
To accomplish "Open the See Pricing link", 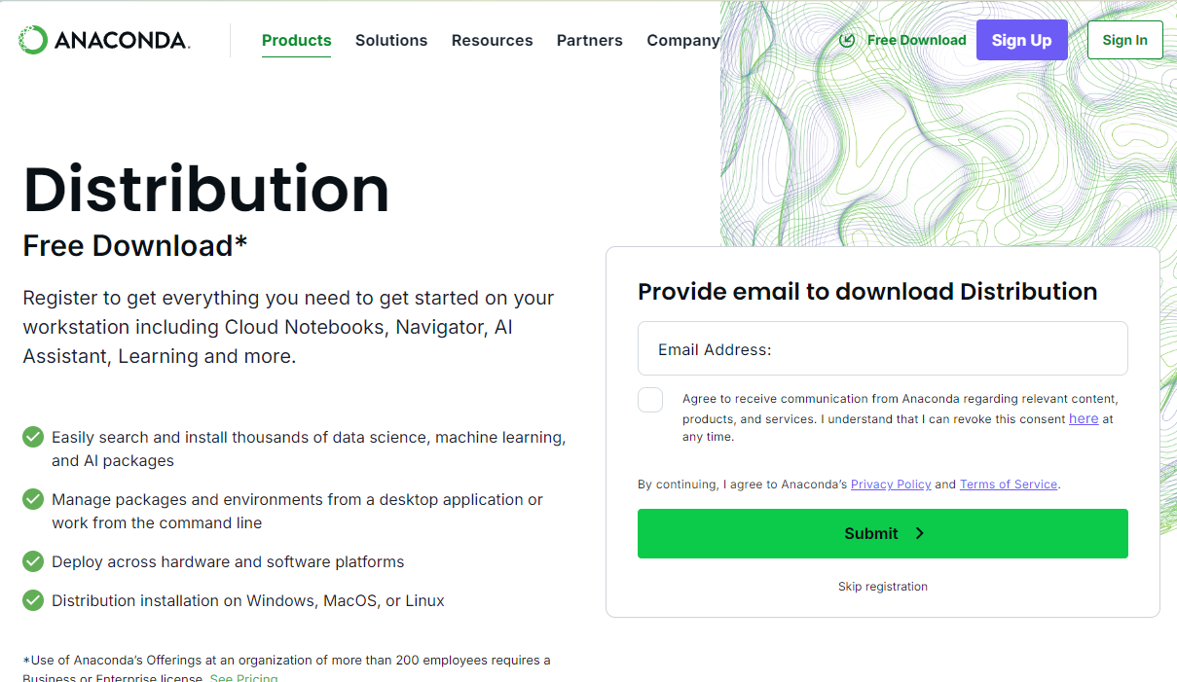I will 244,677.
